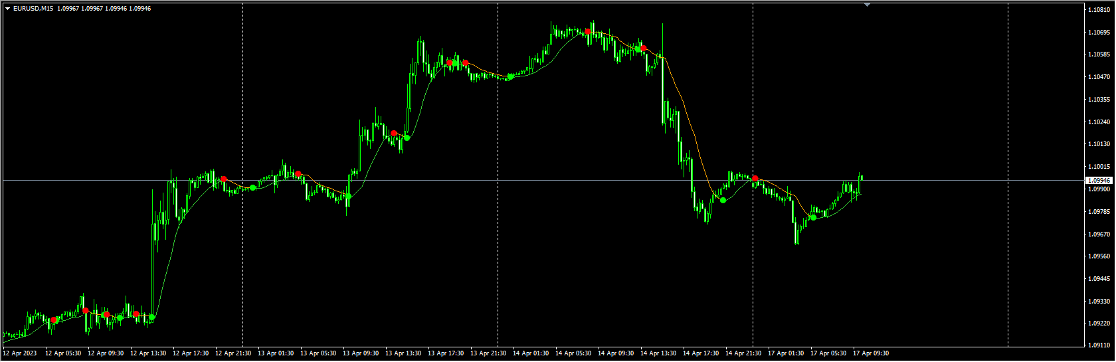Click price axis value 1.10810
Image resolution: width=1116 pixels, height=362 pixels.
(x=1099, y=10)
